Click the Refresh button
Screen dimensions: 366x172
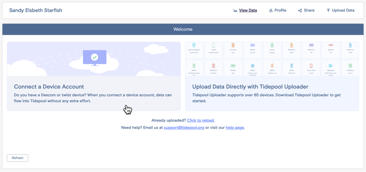(x=17, y=158)
